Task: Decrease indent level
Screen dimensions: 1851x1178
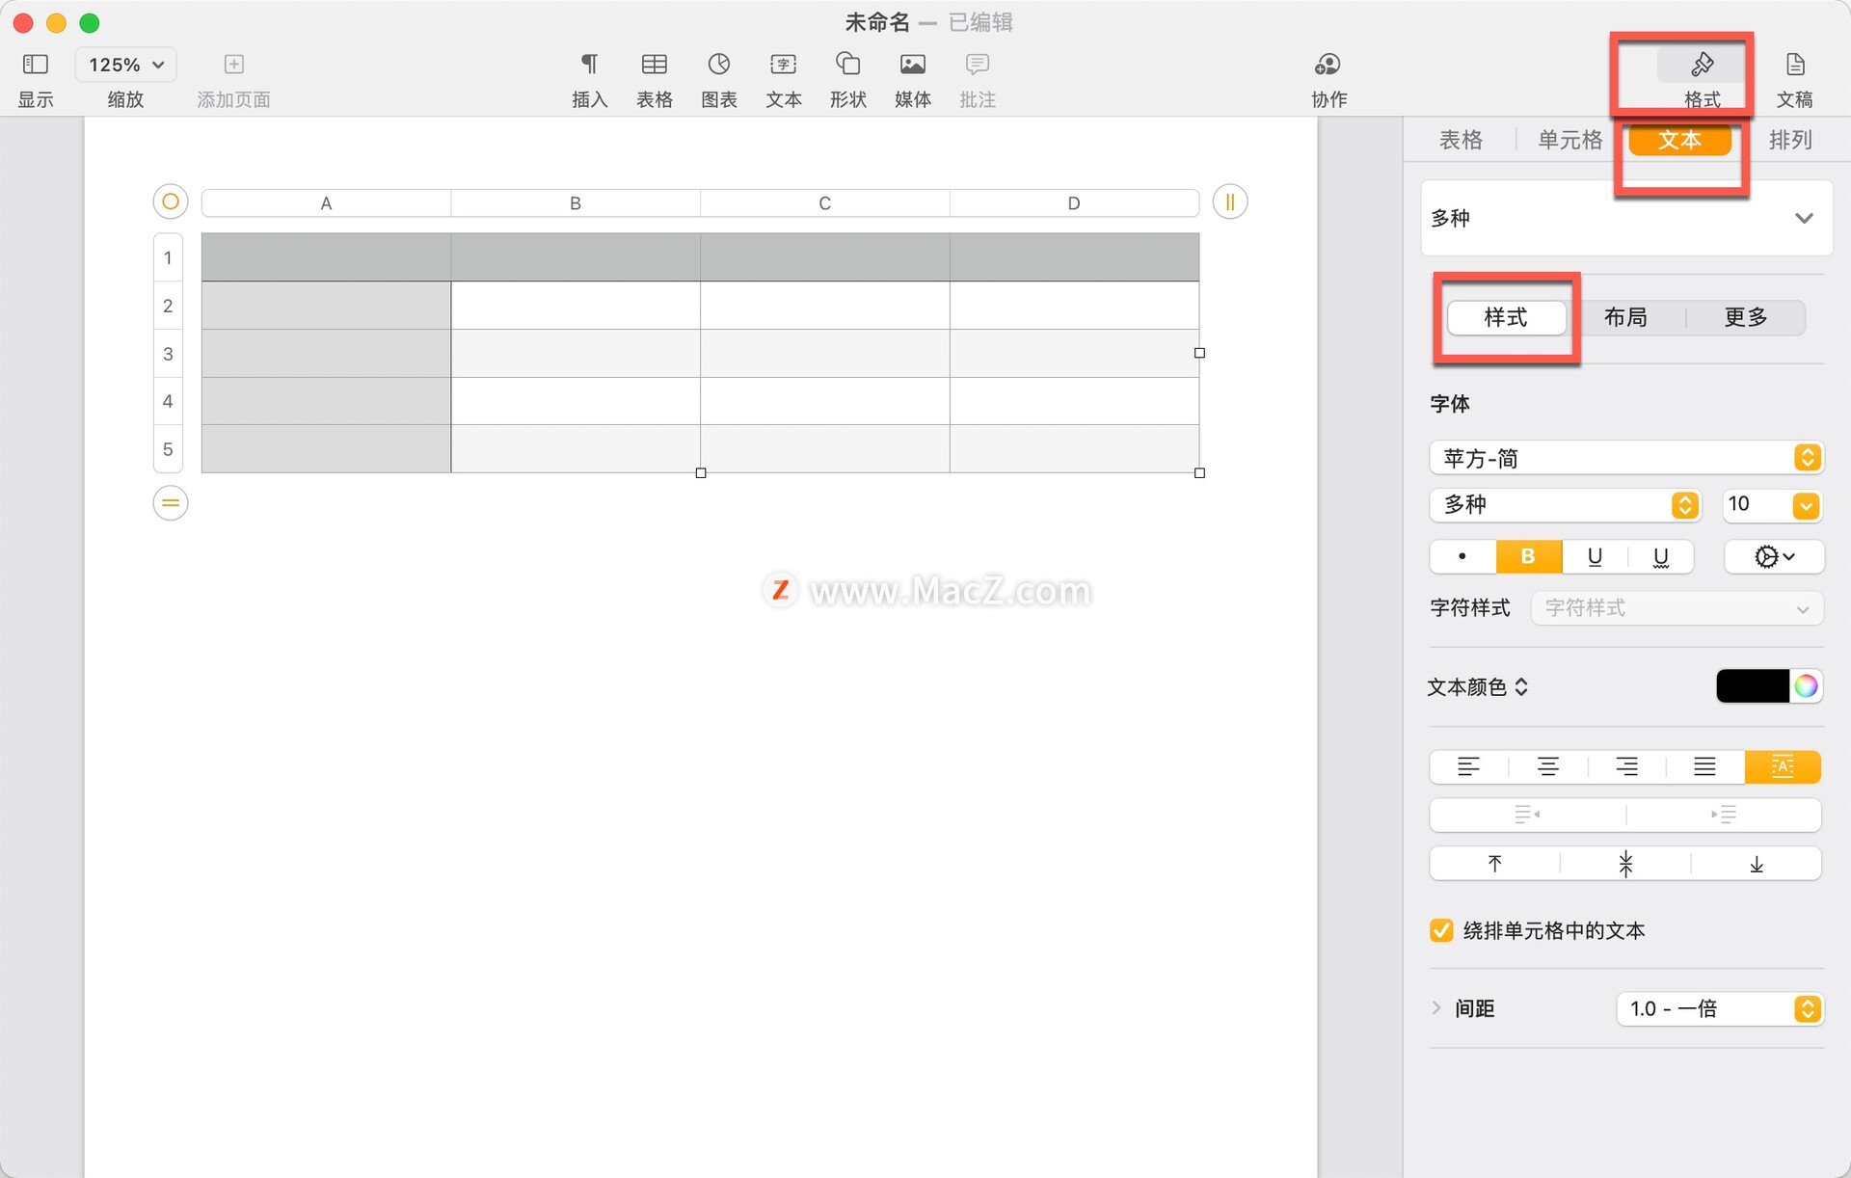Action: click(1528, 815)
